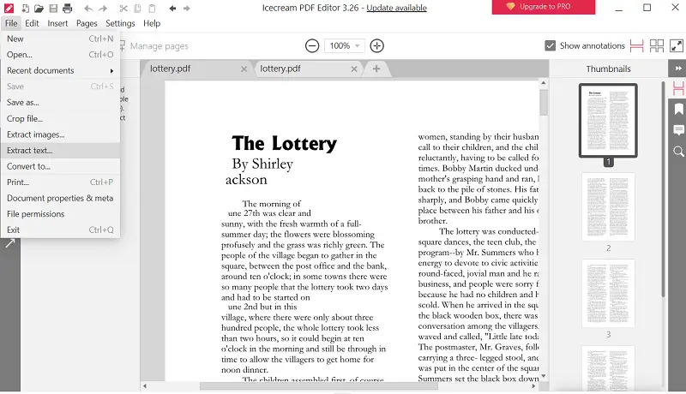Viewport: 686px width, 394px height.
Task: Click the thumbnails panel vertical scrollbar
Action: point(663,189)
